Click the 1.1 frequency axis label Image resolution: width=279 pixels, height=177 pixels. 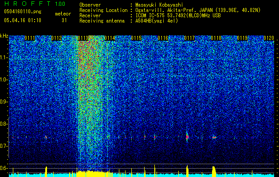coord(4,58)
